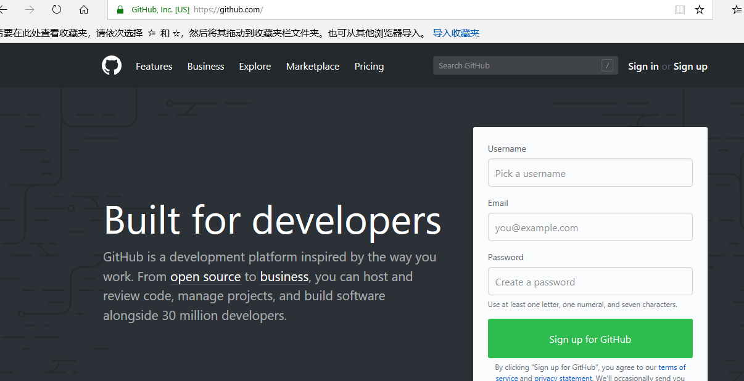Open the favorites hub icon

pos(737,9)
